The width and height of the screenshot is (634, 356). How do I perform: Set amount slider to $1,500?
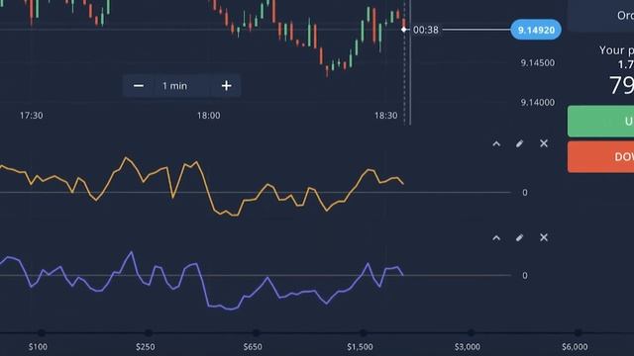coord(364,333)
